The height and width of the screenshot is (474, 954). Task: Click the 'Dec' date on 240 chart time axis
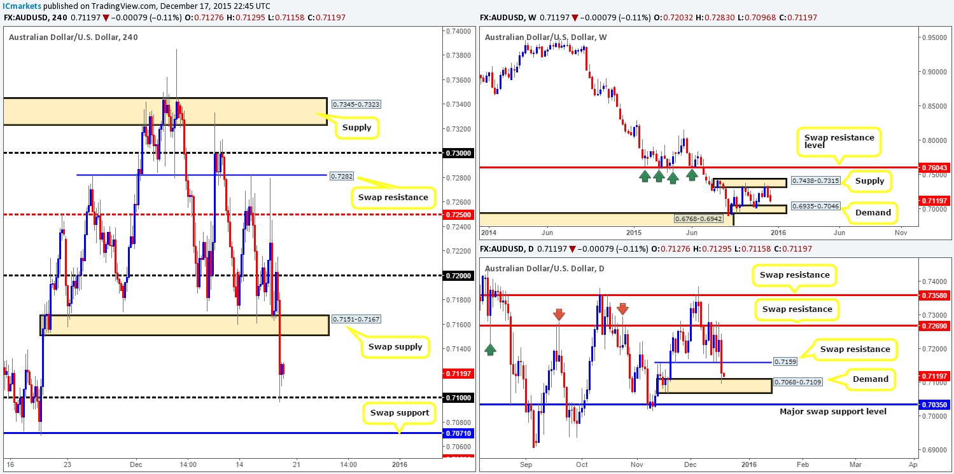[x=137, y=464]
